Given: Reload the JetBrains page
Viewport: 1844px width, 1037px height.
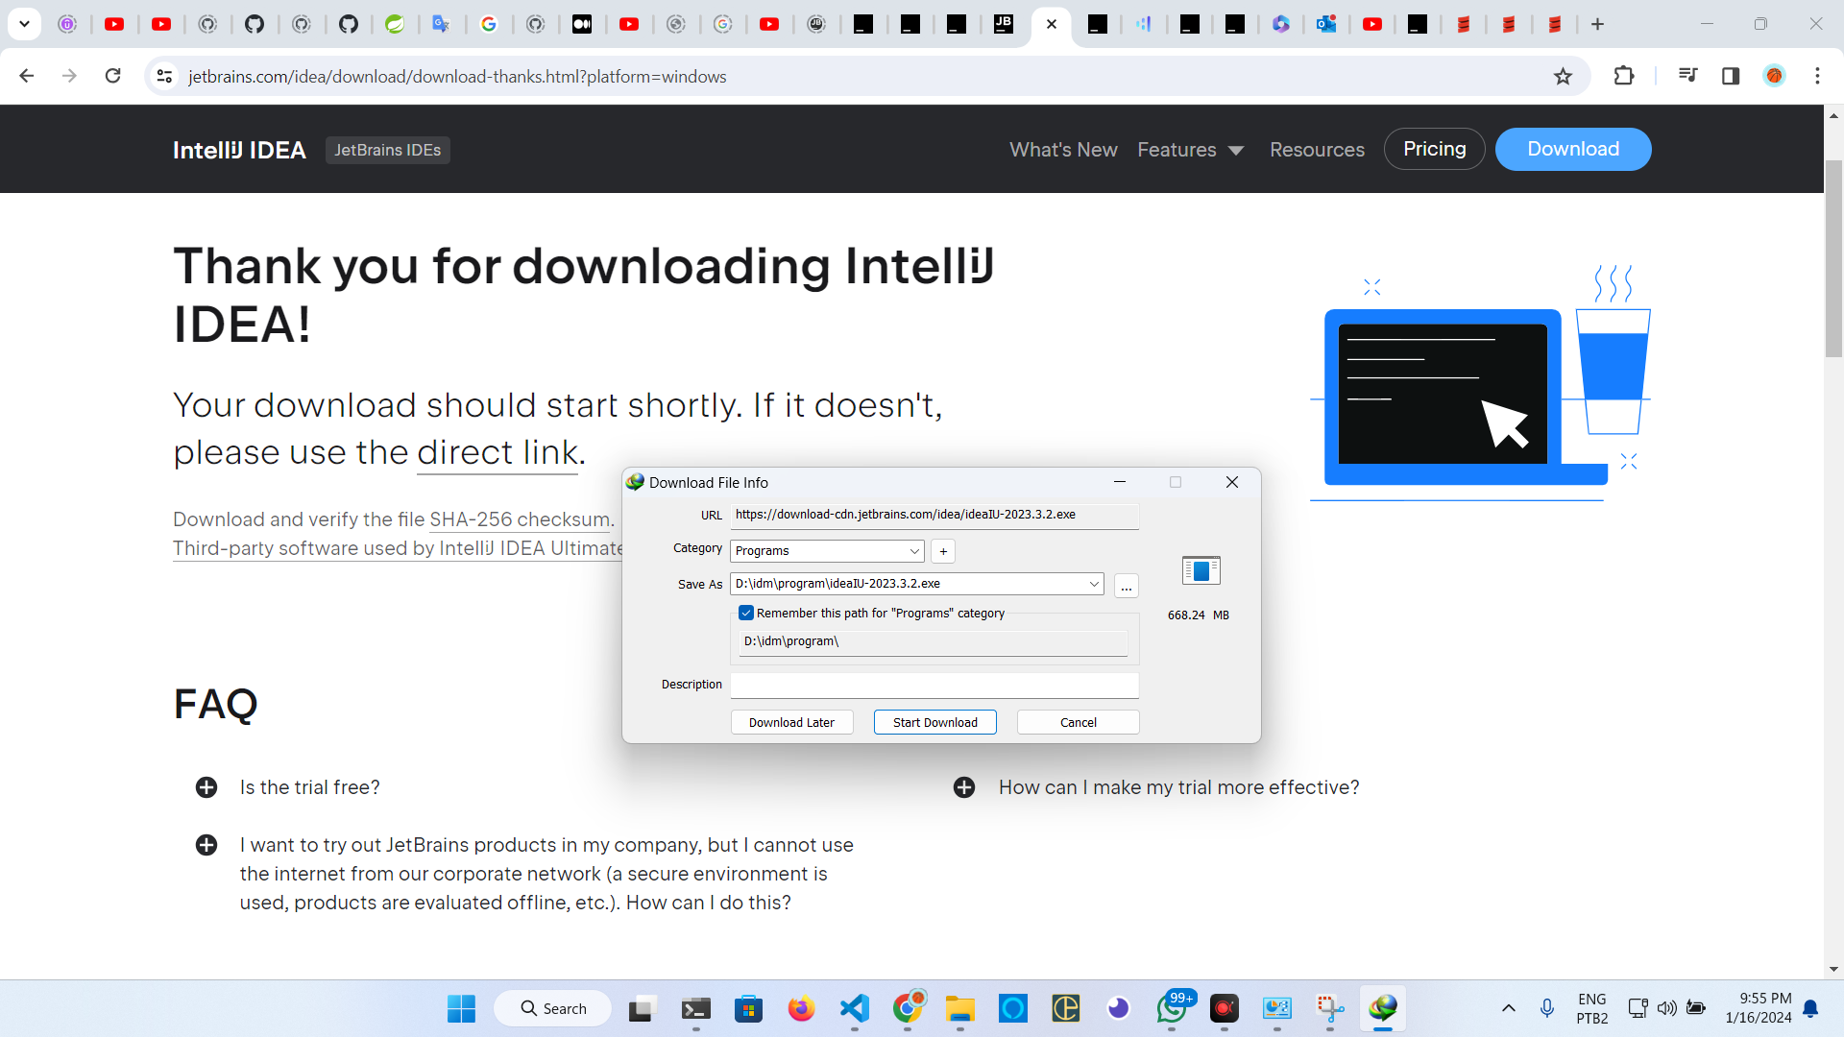Looking at the screenshot, I should click(x=112, y=76).
